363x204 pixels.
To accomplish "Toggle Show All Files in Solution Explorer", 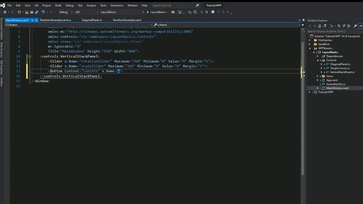I will 349,26.
